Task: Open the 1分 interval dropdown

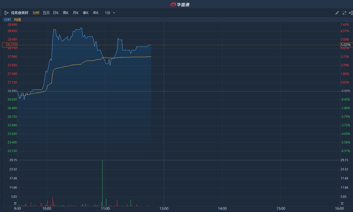Action: point(110,13)
